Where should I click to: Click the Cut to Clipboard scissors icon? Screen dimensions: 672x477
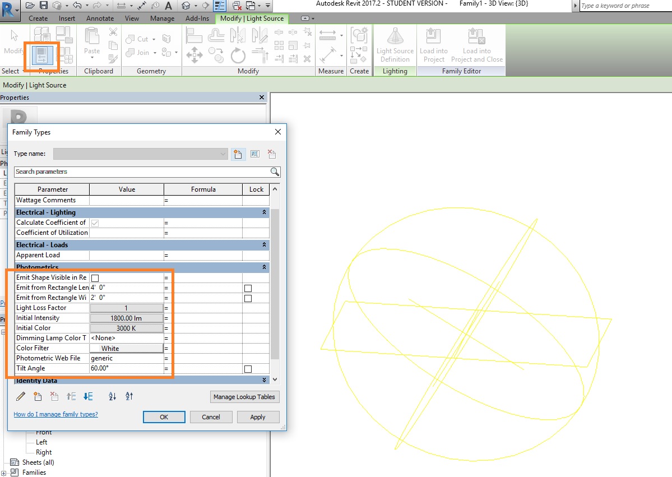(x=113, y=32)
